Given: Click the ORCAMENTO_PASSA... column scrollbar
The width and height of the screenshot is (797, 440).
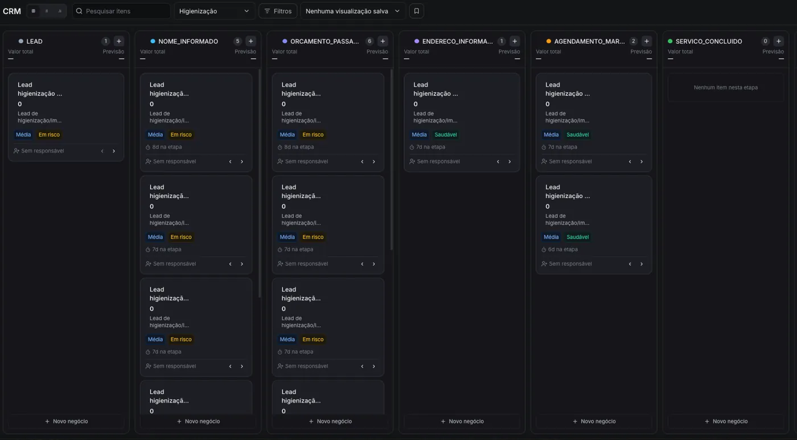Looking at the screenshot, I should [392, 160].
